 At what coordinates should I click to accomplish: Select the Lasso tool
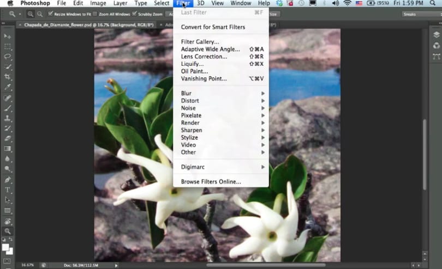[7, 56]
